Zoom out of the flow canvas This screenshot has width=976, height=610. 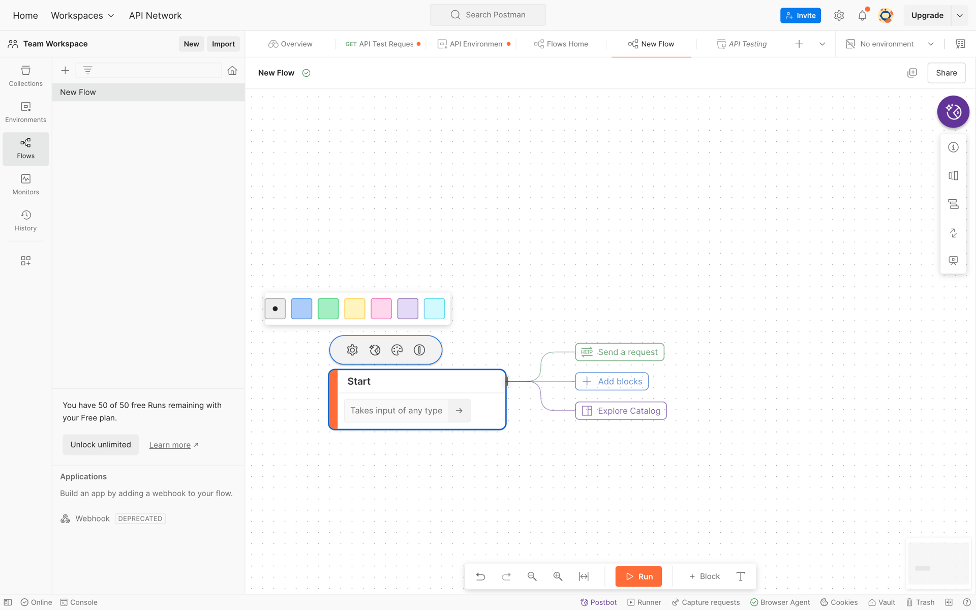click(x=532, y=576)
